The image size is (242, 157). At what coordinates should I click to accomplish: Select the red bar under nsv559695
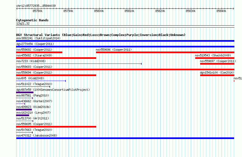[56, 127]
